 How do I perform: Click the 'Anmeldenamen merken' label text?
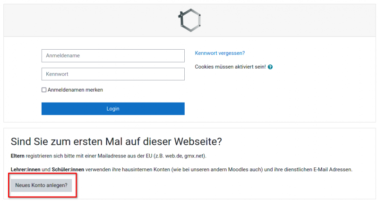[75, 90]
